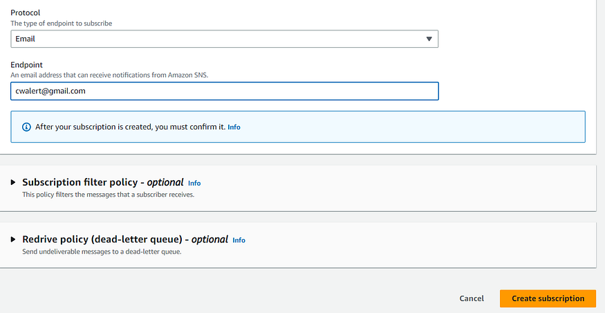Open Info link beside Subscription filter policy
The image size is (605, 313).
click(x=194, y=183)
